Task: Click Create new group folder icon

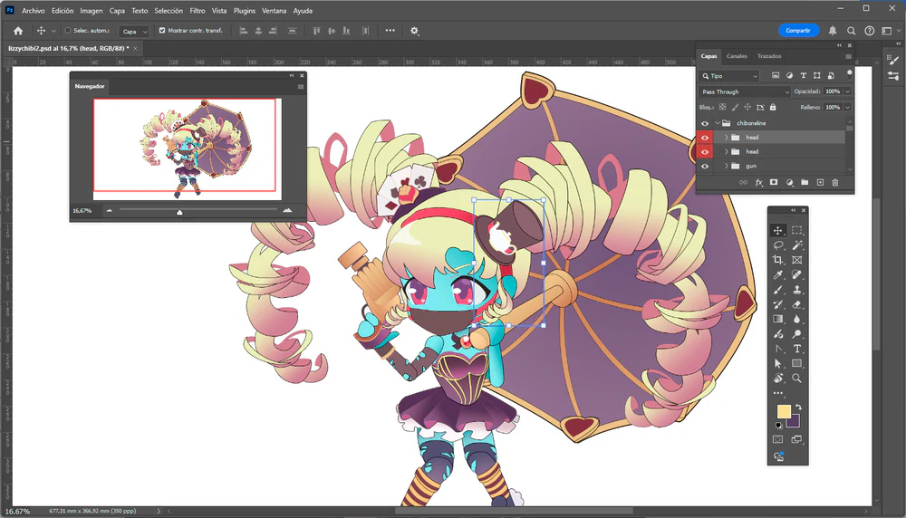Action: [805, 183]
